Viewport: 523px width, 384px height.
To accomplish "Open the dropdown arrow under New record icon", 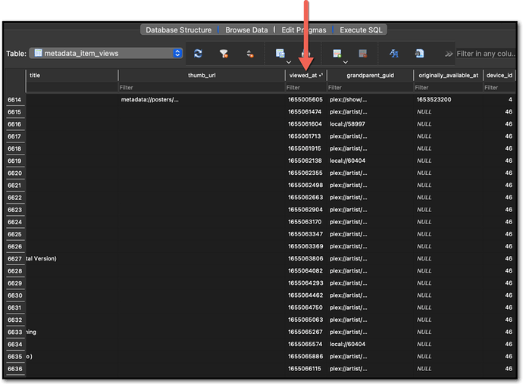I will pyautogui.click(x=346, y=62).
